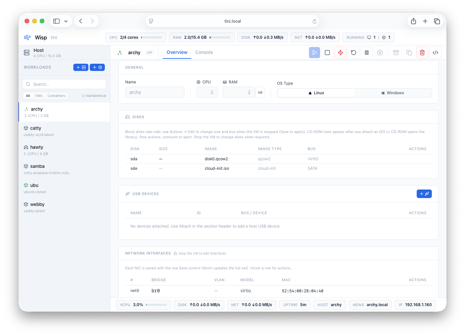Screen dimensions: 465x336
Task: Reload page using address bar refresh icon
Action: pyautogui.click(x=314, y=21)
